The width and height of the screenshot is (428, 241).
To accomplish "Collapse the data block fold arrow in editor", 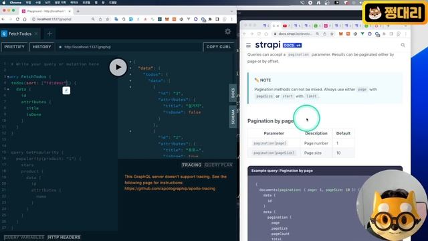I will click(8, 89).
